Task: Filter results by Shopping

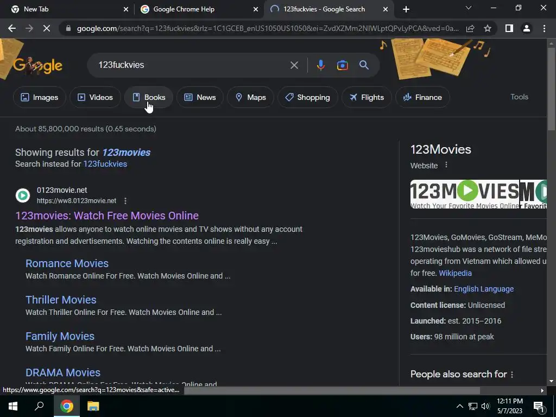Action: tap(307, 97)
